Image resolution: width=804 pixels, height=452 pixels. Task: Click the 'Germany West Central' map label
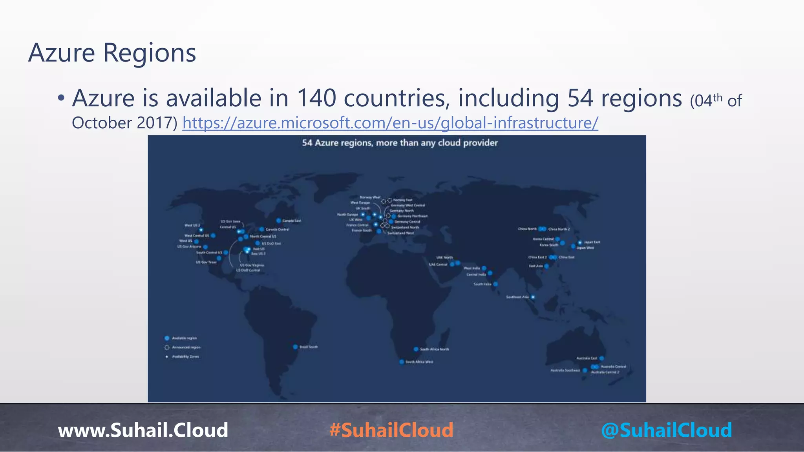coord(407,205)
